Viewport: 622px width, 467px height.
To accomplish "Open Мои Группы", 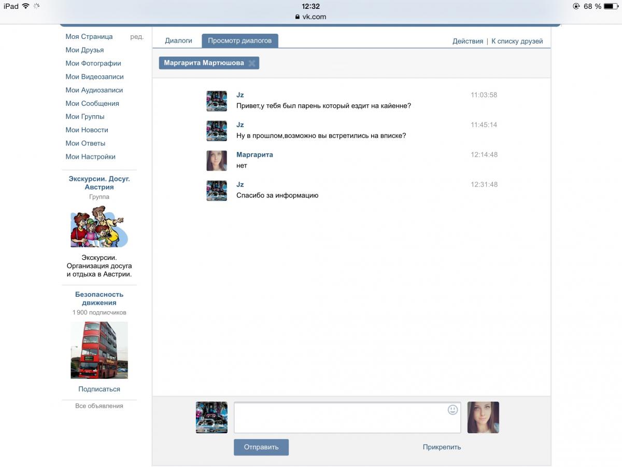I will pos(85,117).
